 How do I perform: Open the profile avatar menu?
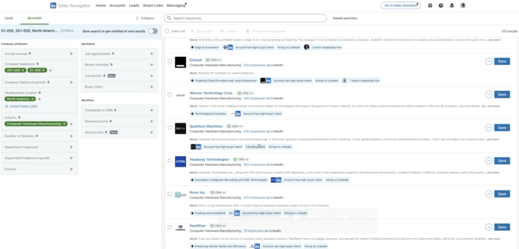(x=463, y=6)
